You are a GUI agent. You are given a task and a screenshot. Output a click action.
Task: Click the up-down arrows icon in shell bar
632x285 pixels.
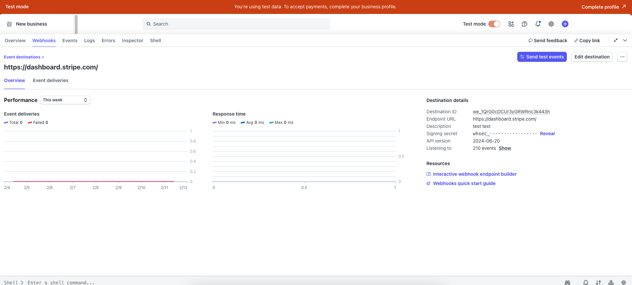pos(598,283)
